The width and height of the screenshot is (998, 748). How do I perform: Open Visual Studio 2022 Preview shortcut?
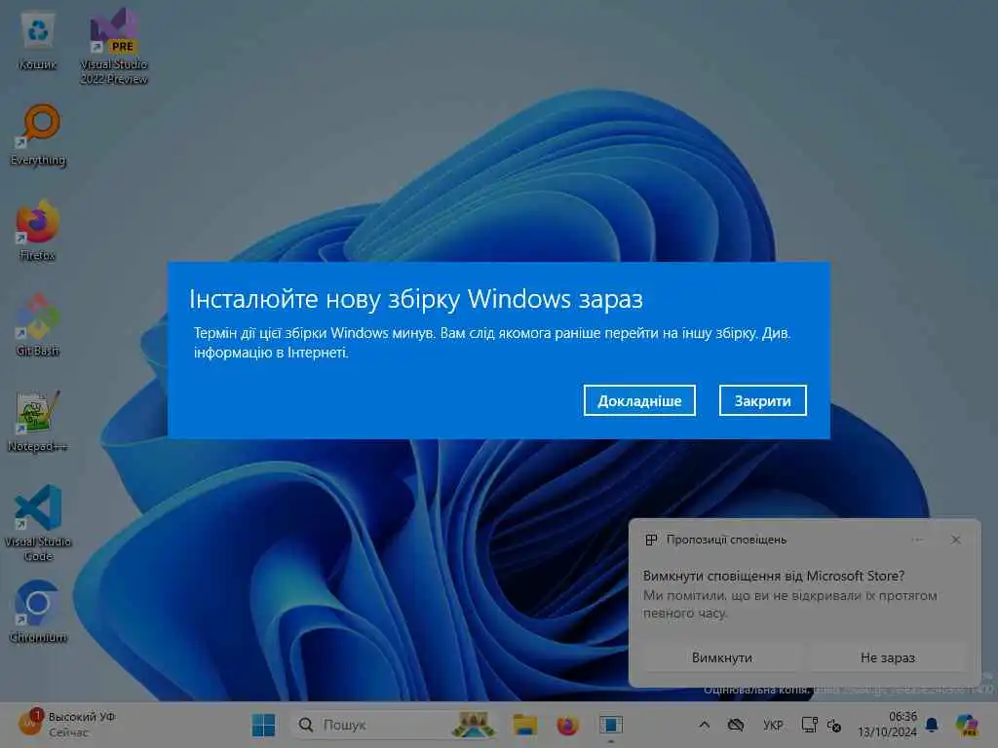113,47
